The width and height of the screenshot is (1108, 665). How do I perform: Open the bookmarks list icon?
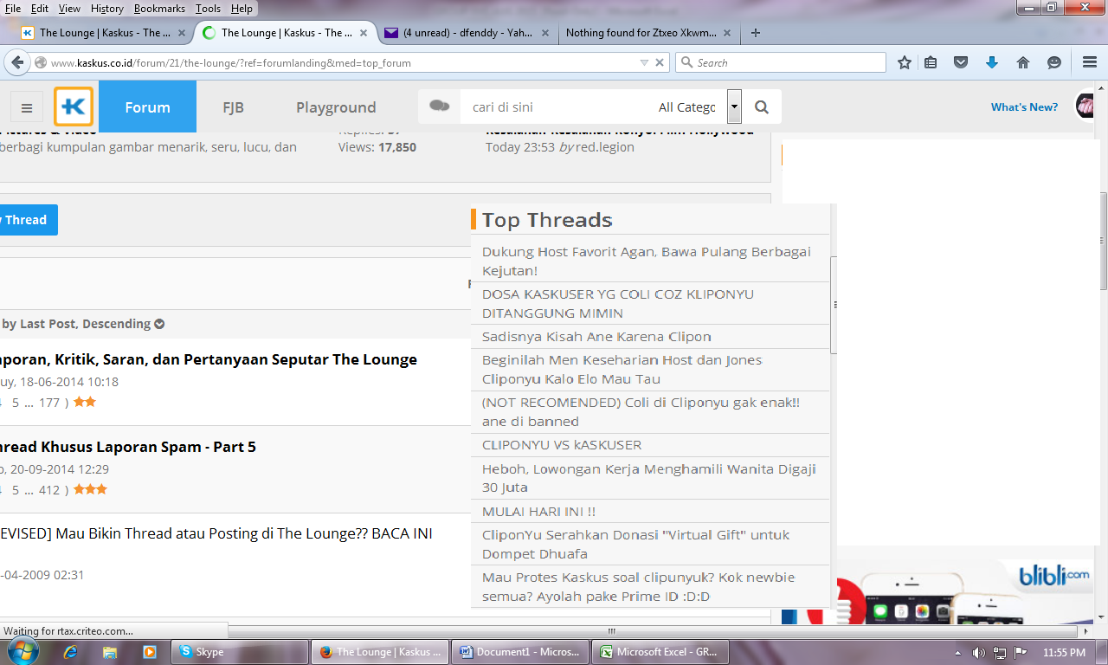(x=931, y=62)
